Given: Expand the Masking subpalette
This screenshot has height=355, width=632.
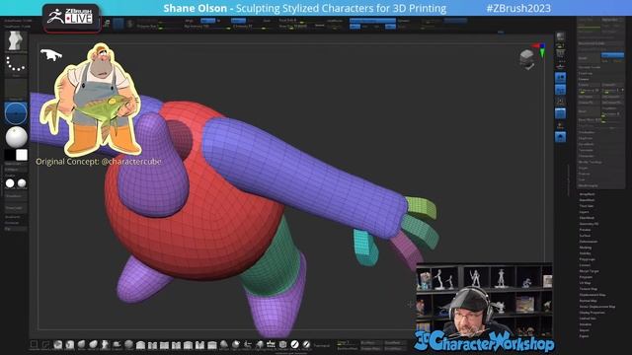Looking at the screenshot, I should (586, 248).
